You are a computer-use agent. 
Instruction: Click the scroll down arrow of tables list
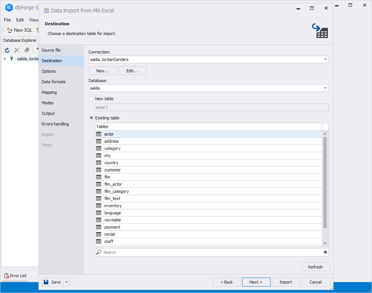[325, 243]
